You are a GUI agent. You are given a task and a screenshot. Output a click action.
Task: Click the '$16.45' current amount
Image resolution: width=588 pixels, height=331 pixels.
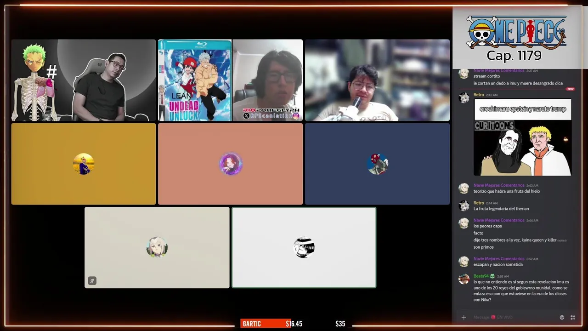click(x=294, y=324)
